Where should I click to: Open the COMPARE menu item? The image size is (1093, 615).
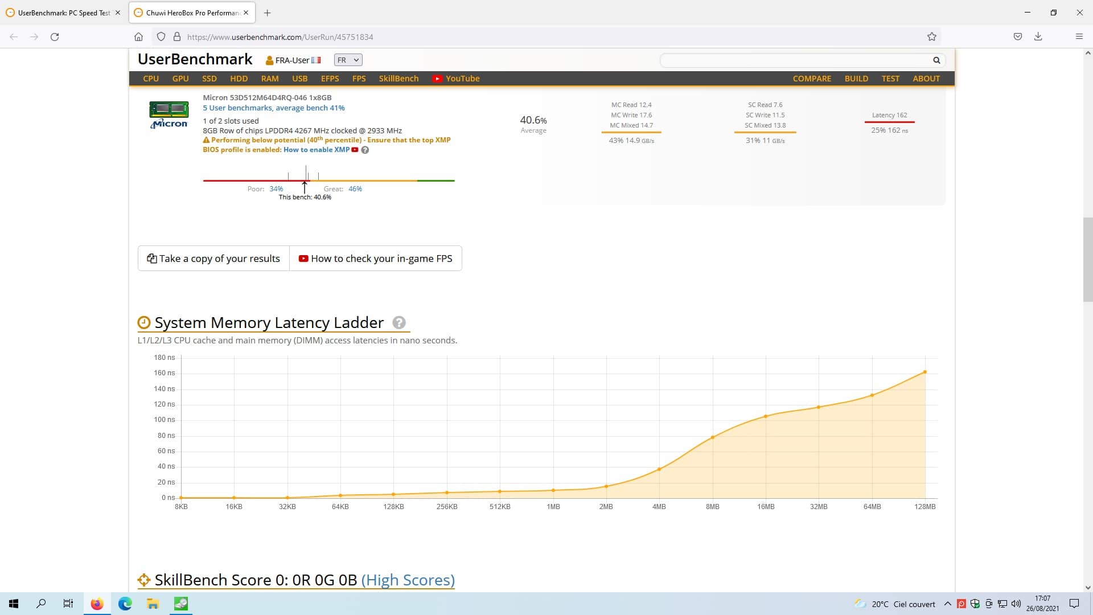click(812, 79)
